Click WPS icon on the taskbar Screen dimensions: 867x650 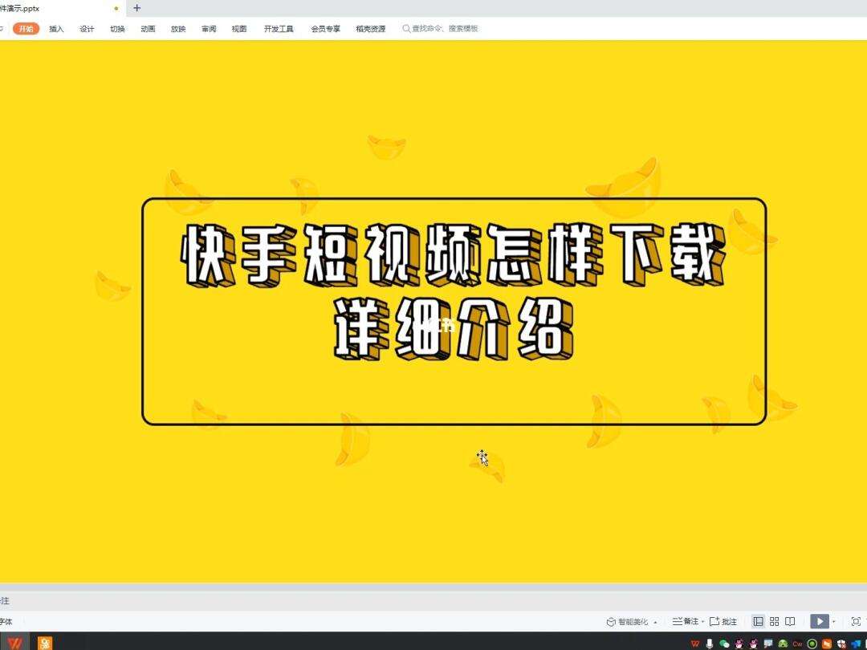pos(15,642)
